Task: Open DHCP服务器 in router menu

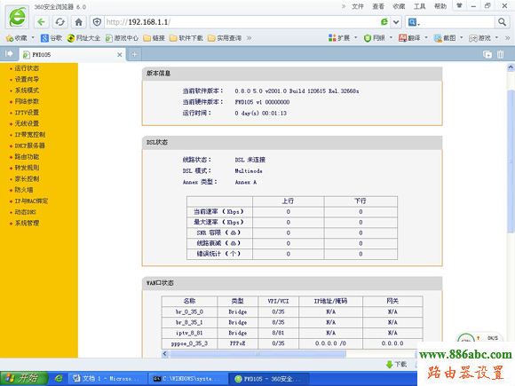Action: (x=29, y=146)
